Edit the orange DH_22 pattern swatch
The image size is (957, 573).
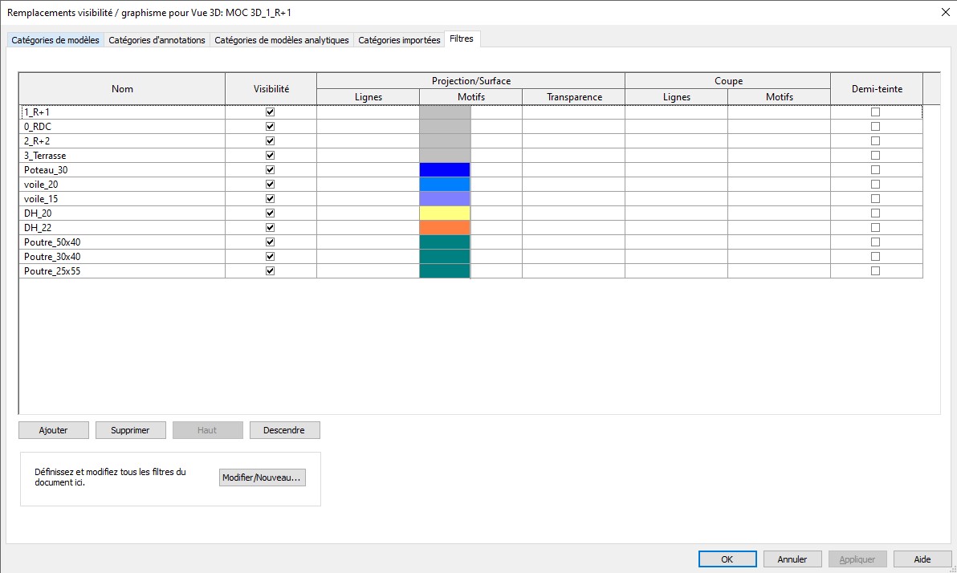[x=445, y=228]
